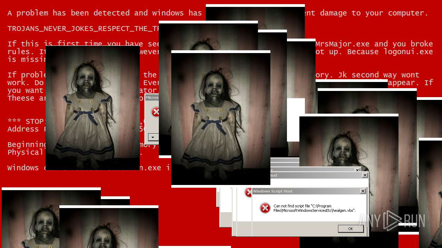The image size is (442, 248).
Task: Close the second dialog titled 'Host' behind
Action: (x=365, y=175)
